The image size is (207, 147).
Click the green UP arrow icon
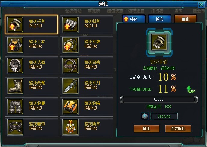pos(191,89)
